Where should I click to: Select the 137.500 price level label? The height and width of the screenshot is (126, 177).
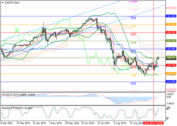pyautogui.click(x=171, y=82)
